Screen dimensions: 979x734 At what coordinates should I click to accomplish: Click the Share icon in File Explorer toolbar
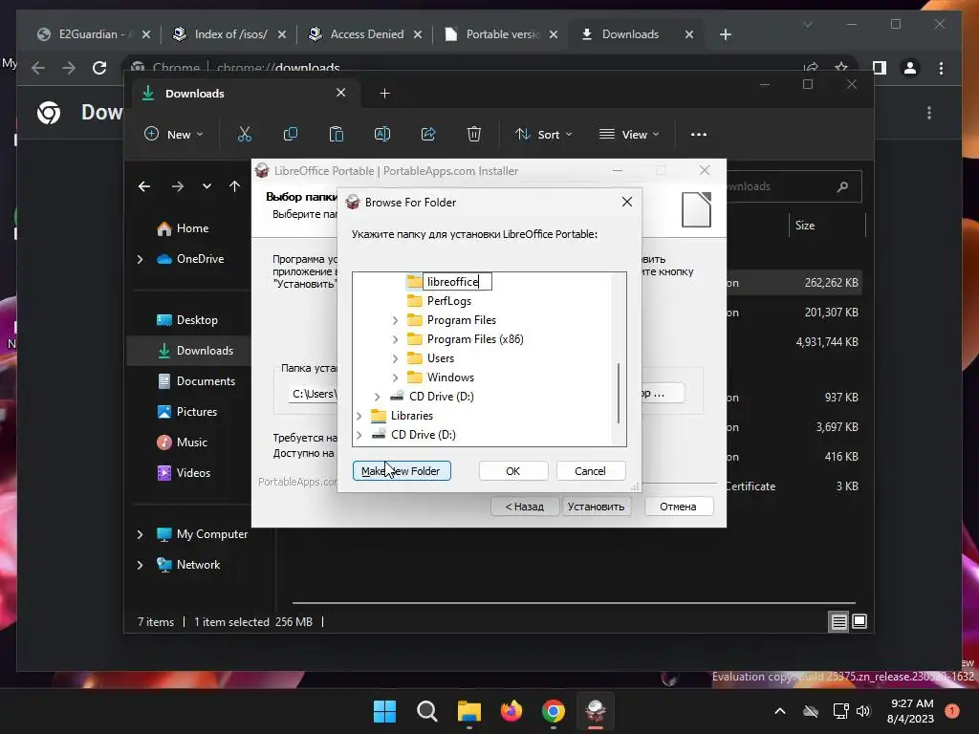428,134
